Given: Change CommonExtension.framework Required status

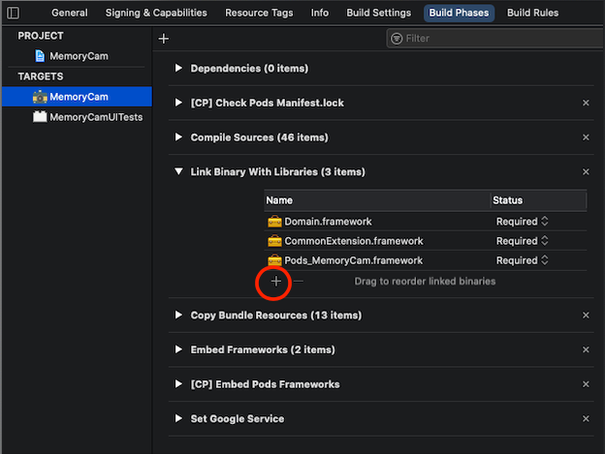Looking at the screenshot, I should click(x=522, y=241).
